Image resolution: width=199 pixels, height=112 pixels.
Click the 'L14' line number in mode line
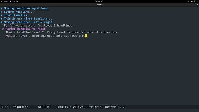point(47,107)
